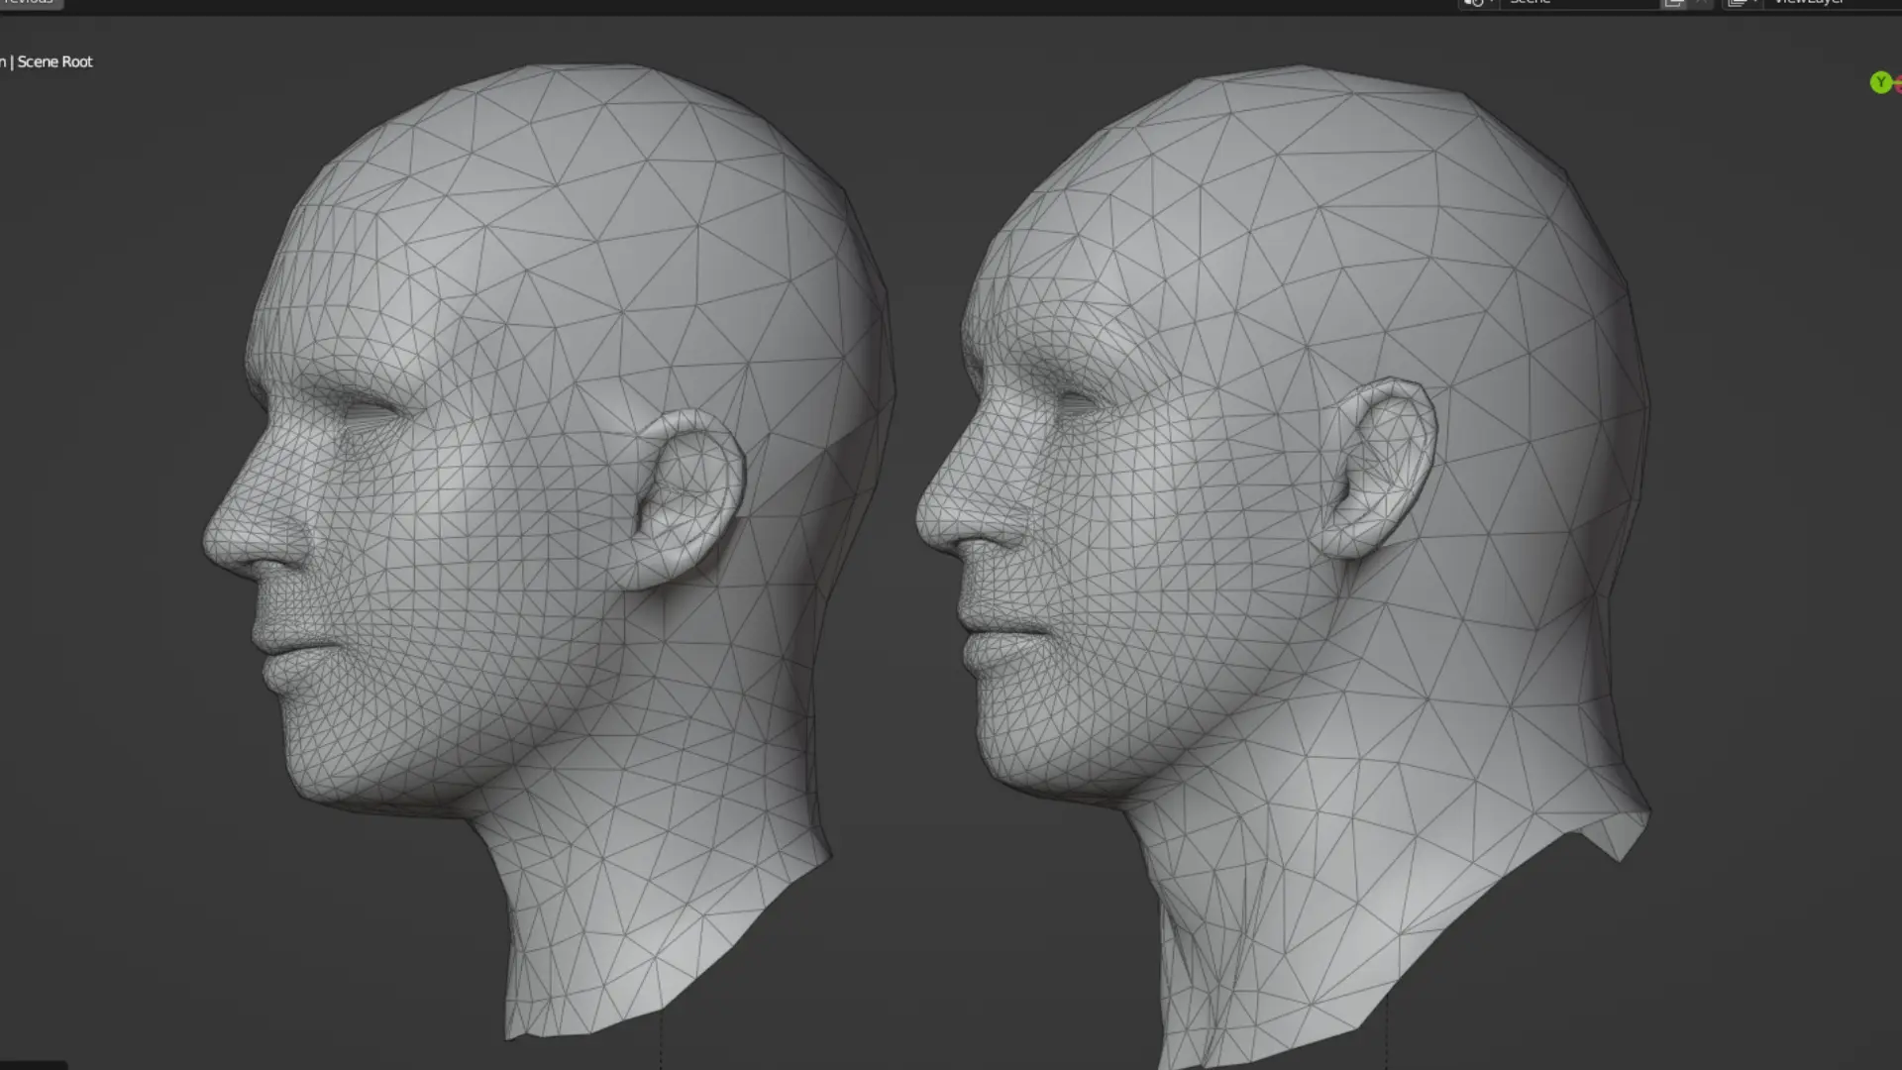
Task: Delete the scene with the X icon
Action: (1701, 3)
